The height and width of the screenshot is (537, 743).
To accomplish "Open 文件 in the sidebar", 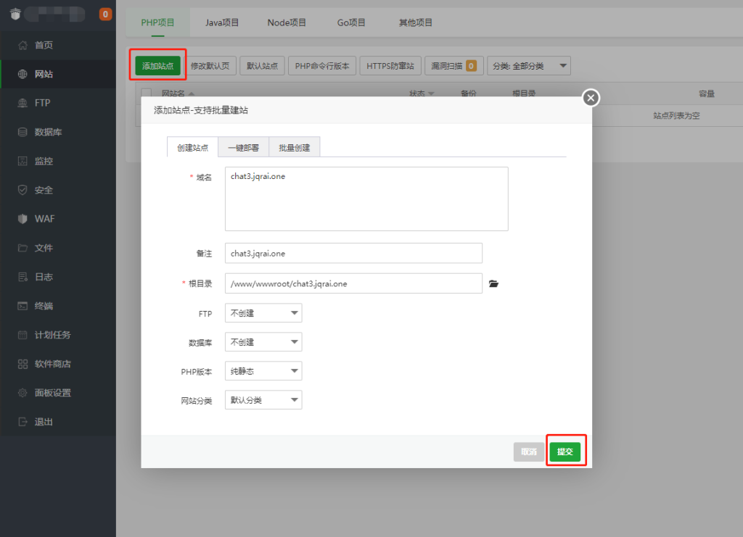I will (58, 248).
